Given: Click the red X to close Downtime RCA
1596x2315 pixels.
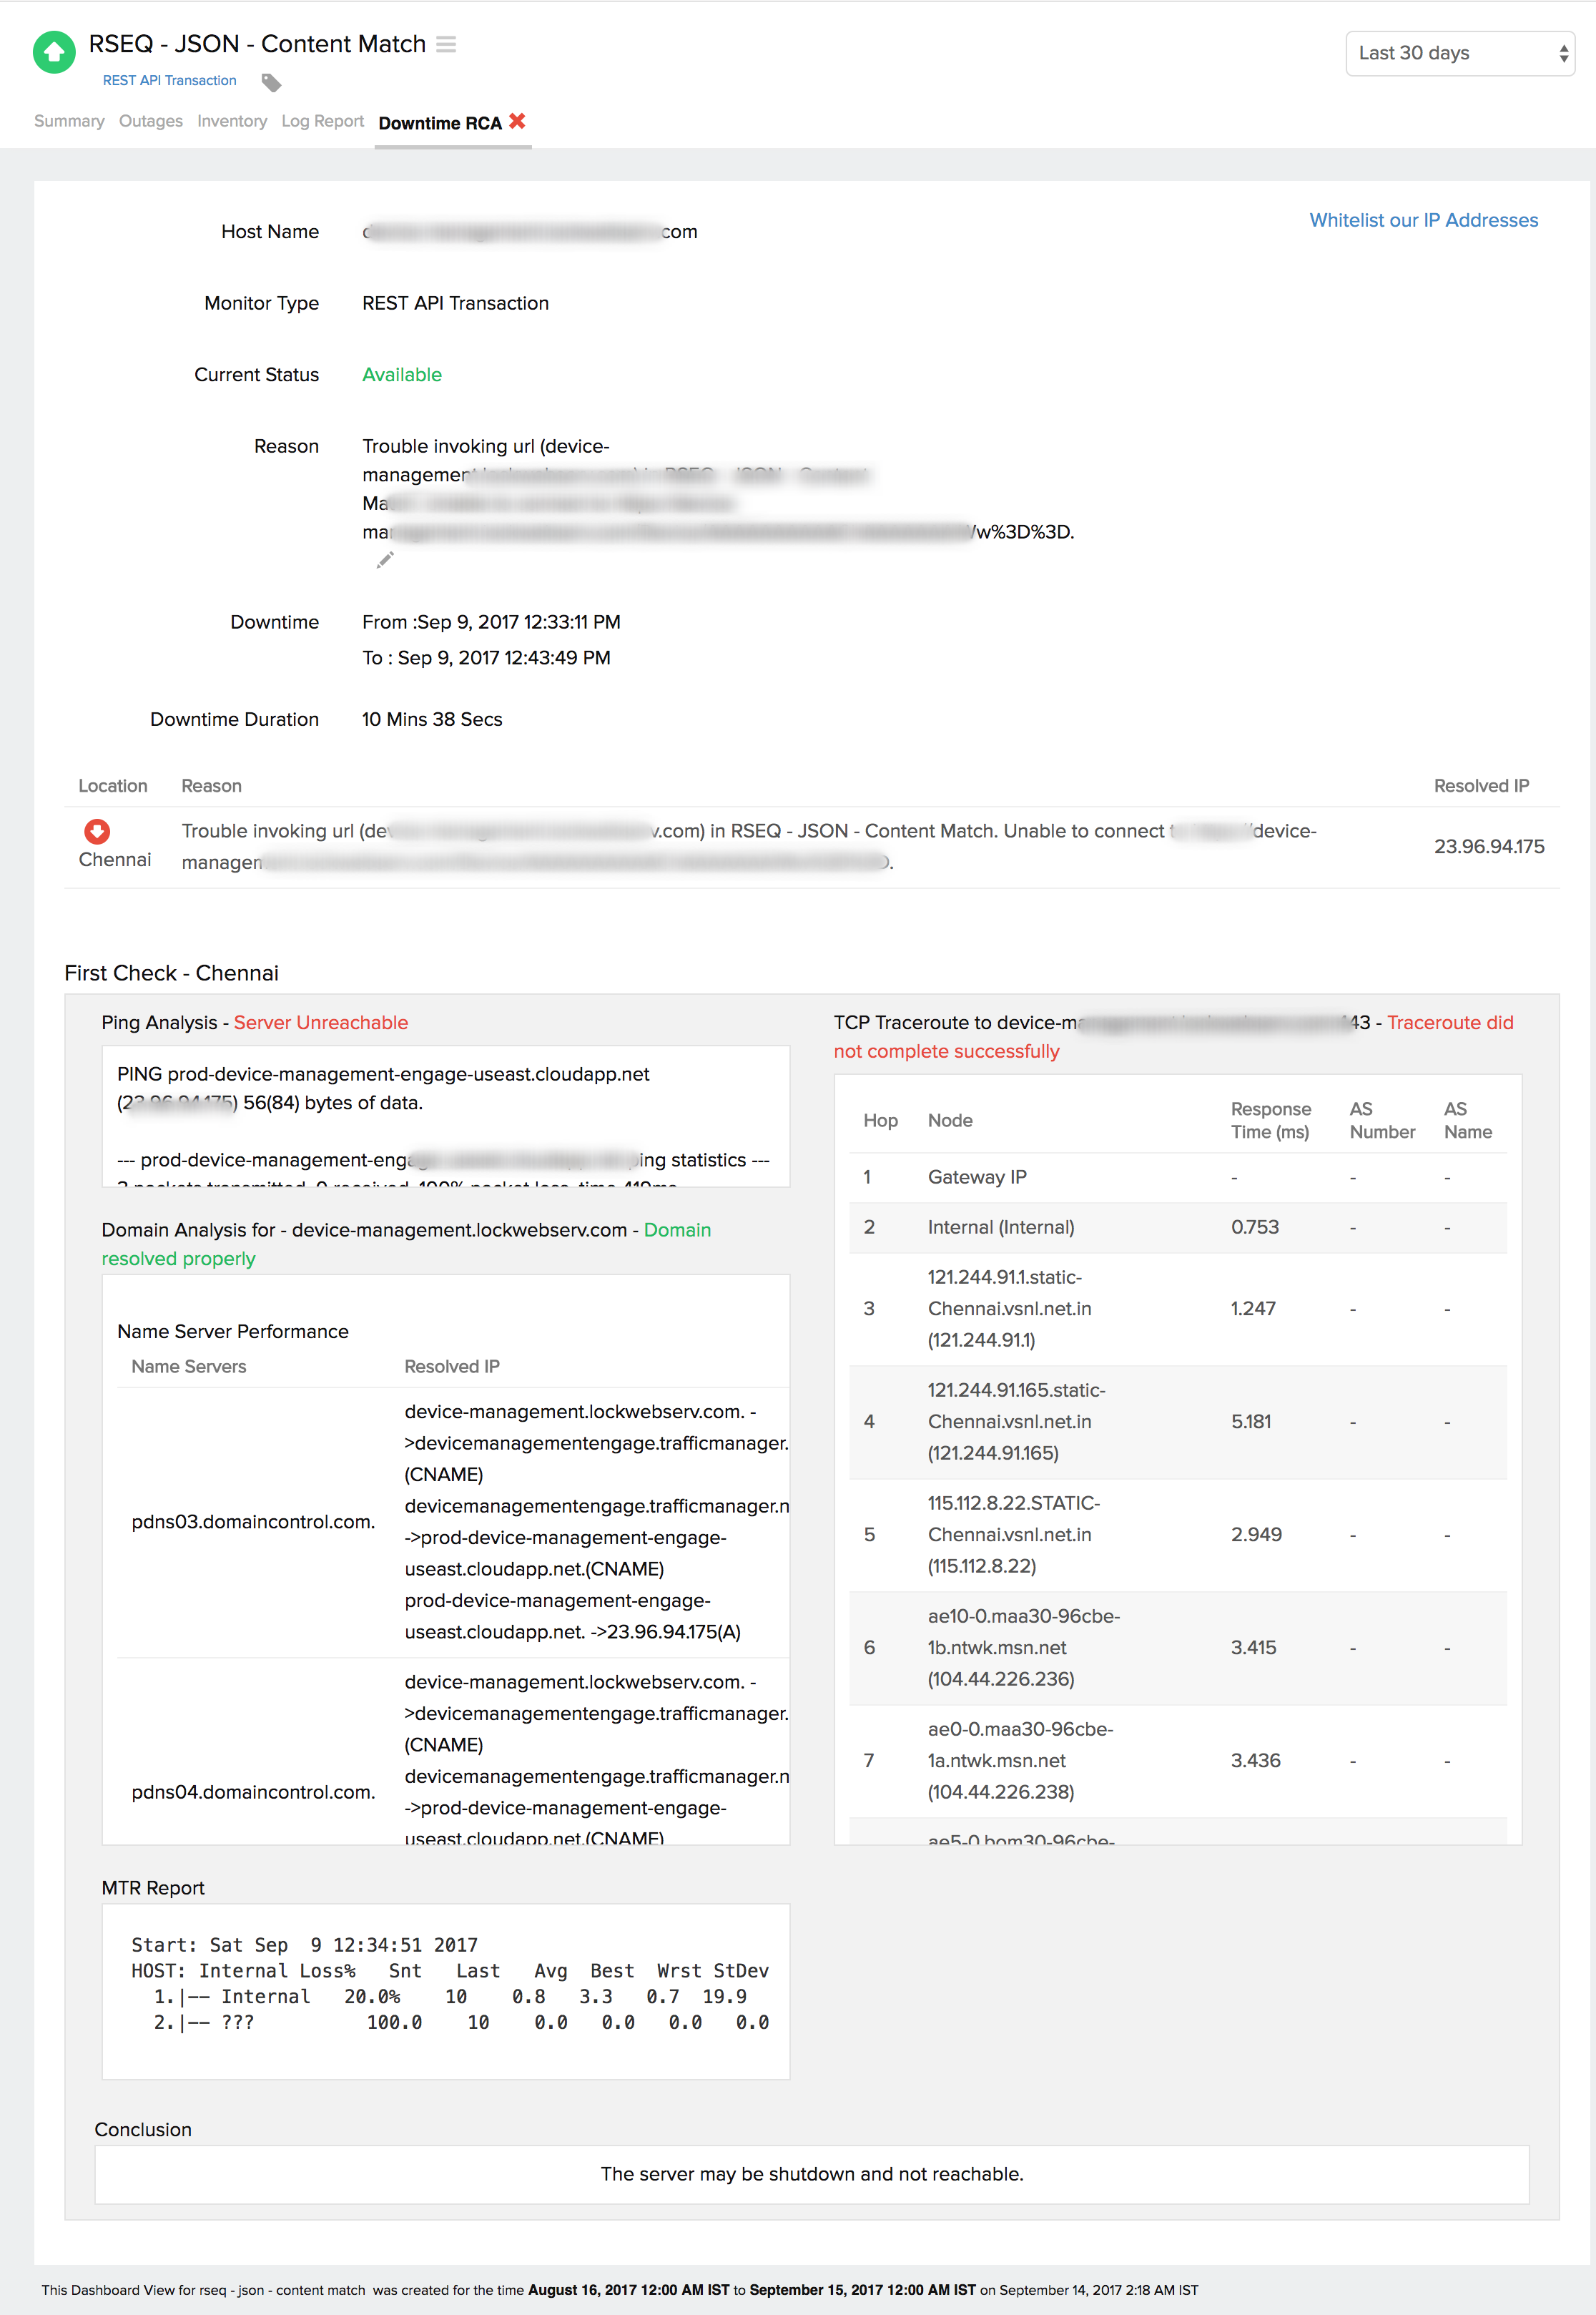Looking at the screenshot, I should 518,121.
